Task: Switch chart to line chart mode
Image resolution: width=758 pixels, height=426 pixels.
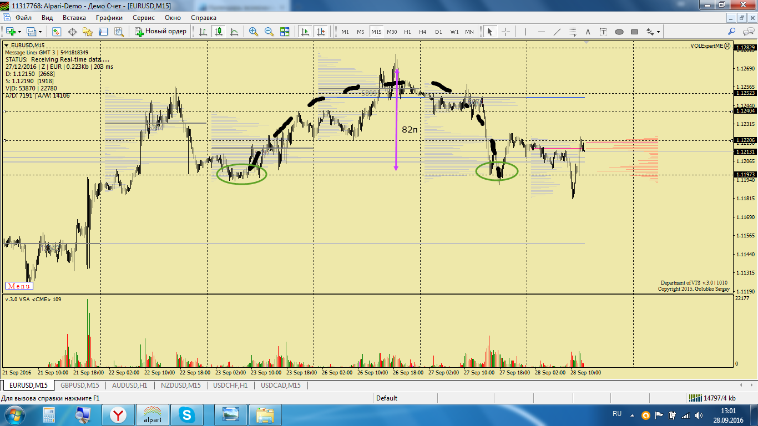Action: coord(234,32)
